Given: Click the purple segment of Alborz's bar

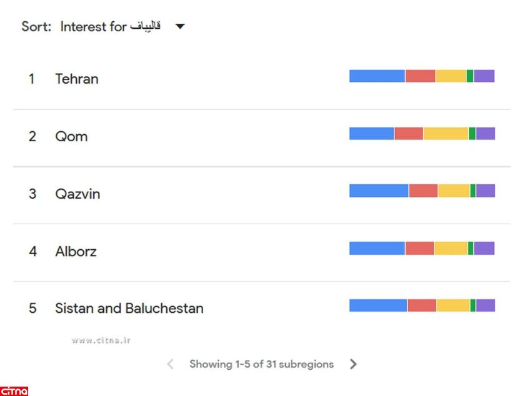Looking at the screenshot, I should pos(484,249).
